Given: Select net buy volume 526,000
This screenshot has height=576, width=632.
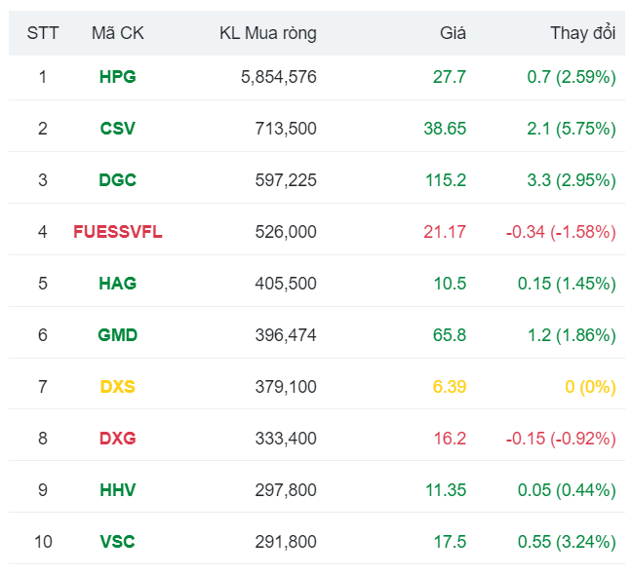Looking at the screenshot, I should [x=286, y=232].
